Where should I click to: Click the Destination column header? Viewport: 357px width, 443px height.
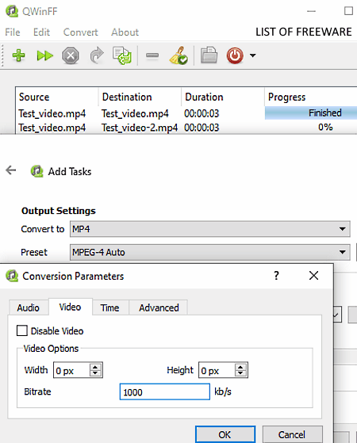(140, 97)
